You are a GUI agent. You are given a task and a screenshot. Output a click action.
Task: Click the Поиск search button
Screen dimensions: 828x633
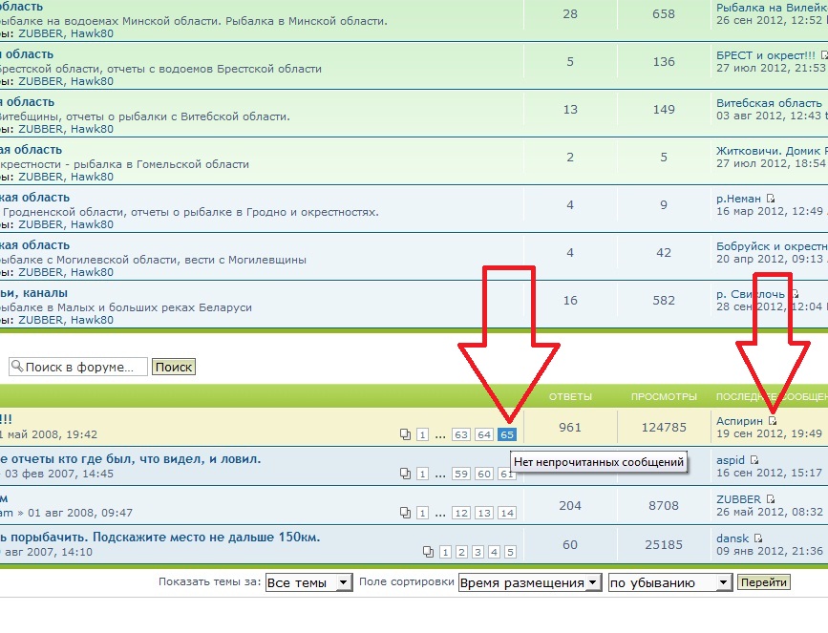173,367
